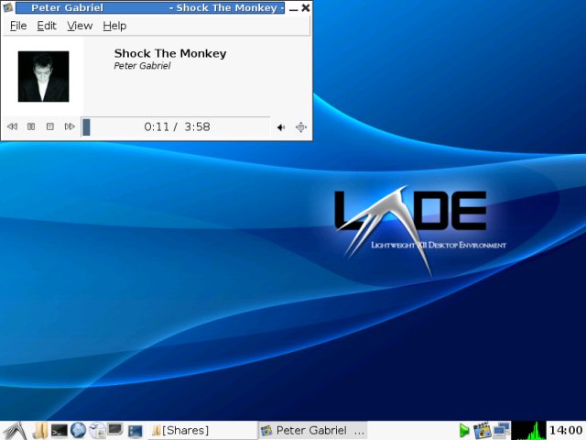This screenshot has width=586, height=440.
Task: Switch to the [Shares] taskbar window
Action: click(x=202, y=431)
